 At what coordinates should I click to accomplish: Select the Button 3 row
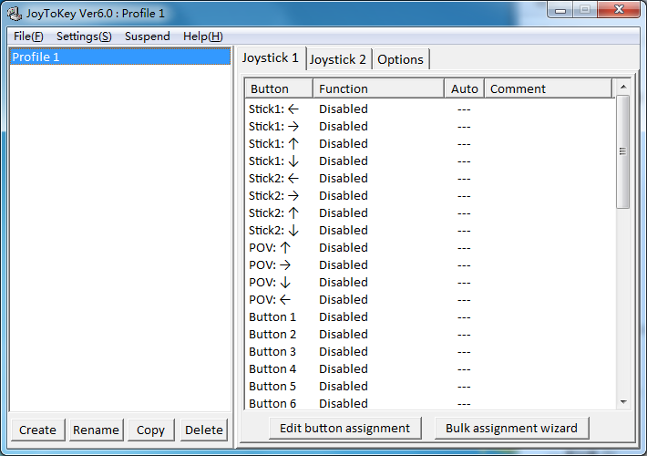point(429,352)
